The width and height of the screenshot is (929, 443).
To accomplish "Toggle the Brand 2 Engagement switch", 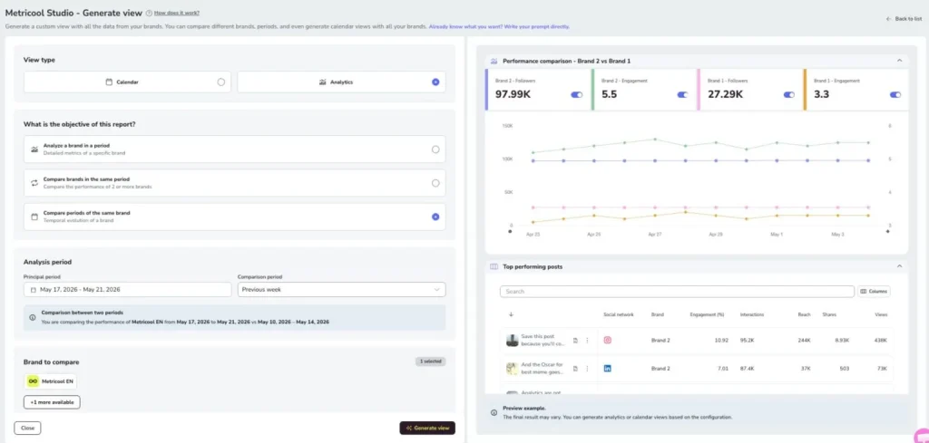I will tap(682, 94).
